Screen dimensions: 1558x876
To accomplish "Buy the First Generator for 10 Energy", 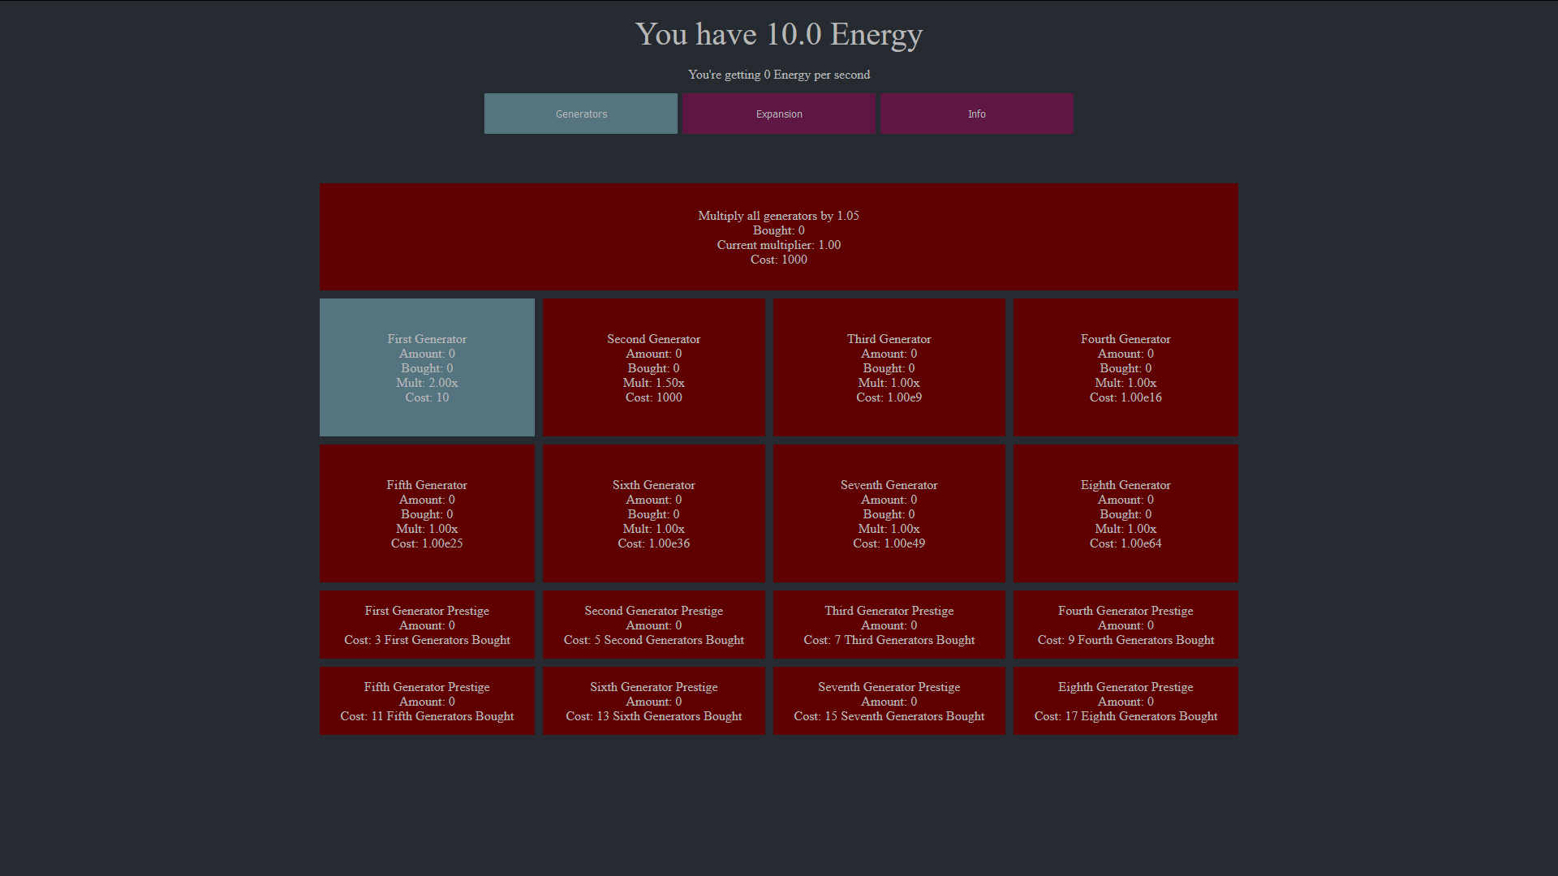I will [427, 367].
